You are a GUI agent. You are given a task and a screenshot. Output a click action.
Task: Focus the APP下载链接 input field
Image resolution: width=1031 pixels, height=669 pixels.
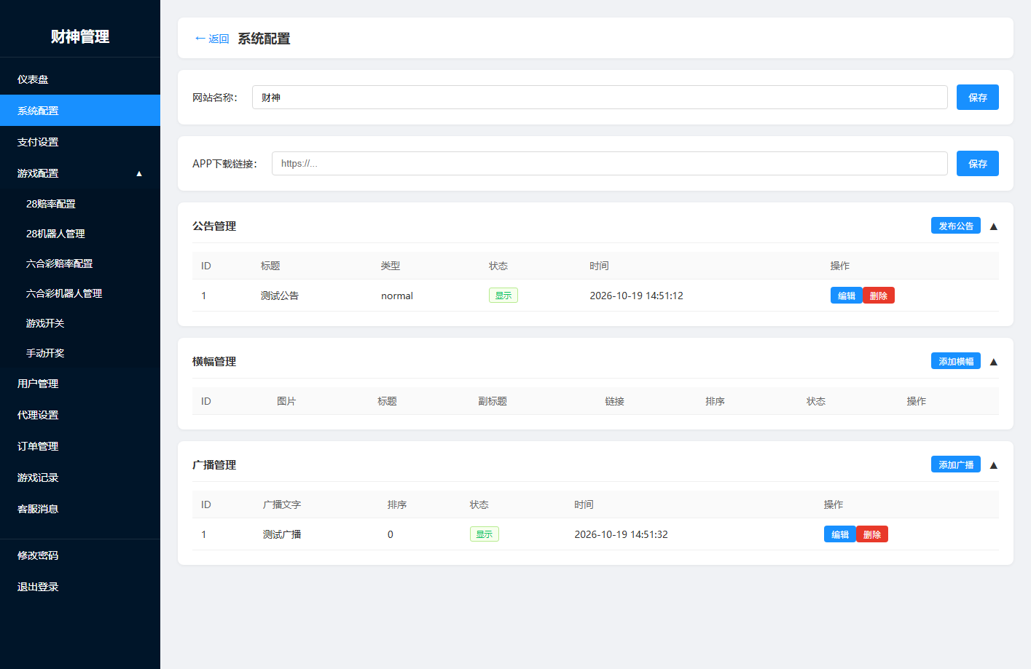[x=609, y=164]
